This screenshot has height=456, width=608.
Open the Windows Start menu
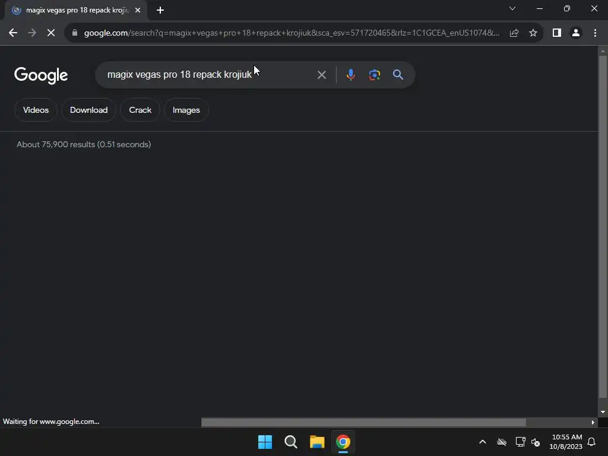pos(265,442)
